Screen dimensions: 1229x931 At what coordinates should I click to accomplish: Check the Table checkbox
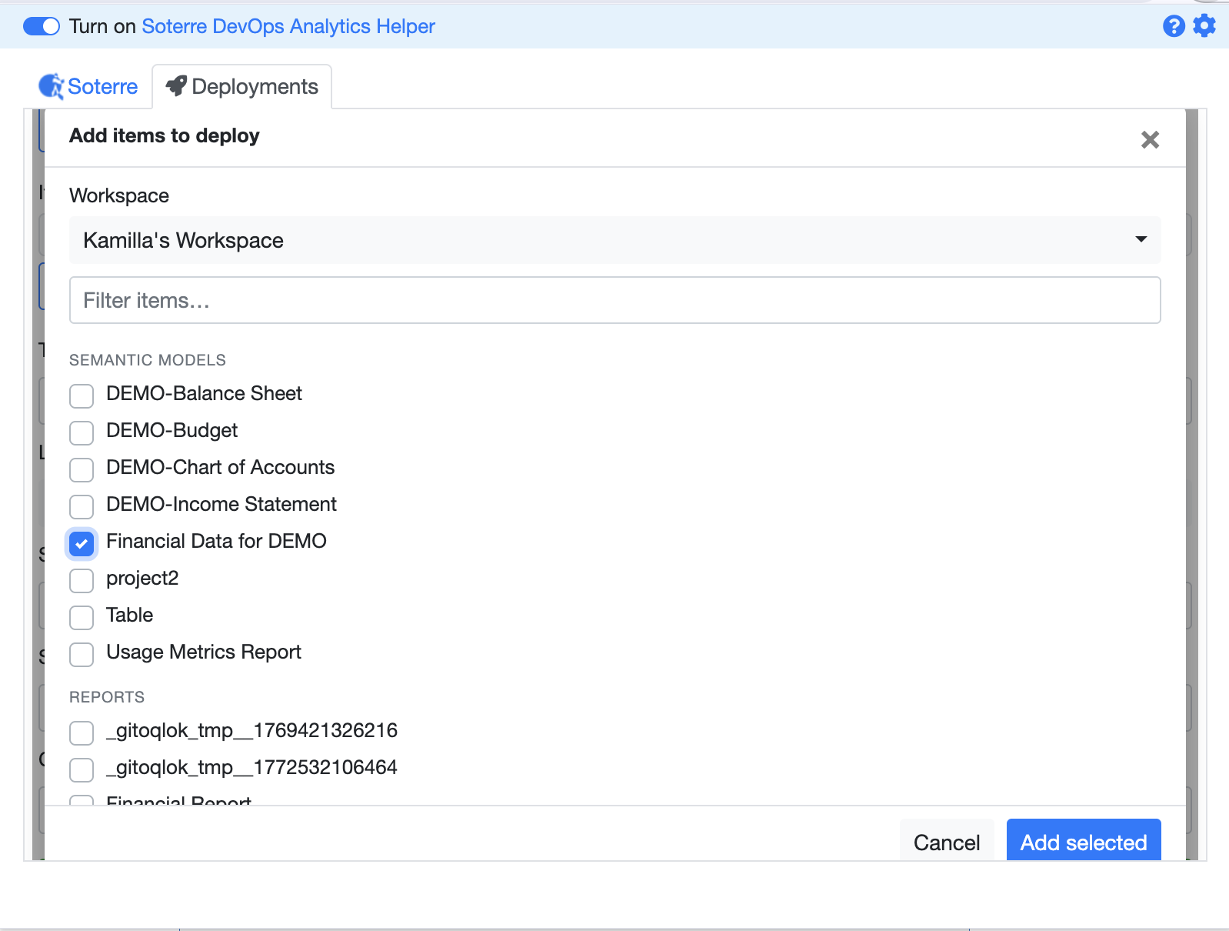click(x=82, y=617)
